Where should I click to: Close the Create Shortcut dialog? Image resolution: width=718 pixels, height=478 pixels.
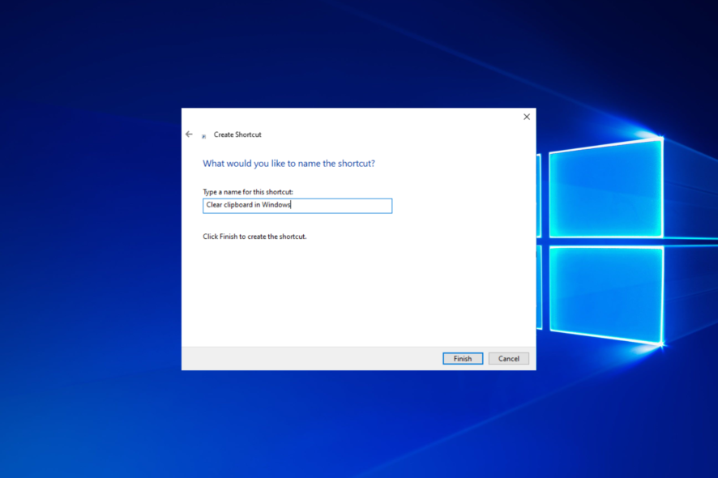527,117
